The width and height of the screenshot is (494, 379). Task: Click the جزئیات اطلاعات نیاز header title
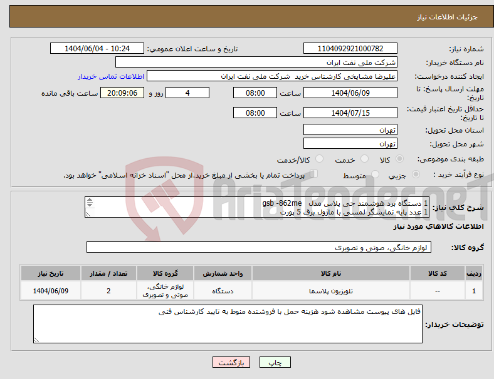448,17
